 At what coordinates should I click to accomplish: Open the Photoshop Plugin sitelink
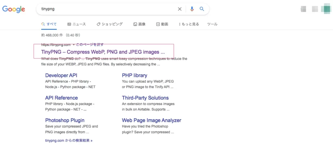[x=65, y=120]
